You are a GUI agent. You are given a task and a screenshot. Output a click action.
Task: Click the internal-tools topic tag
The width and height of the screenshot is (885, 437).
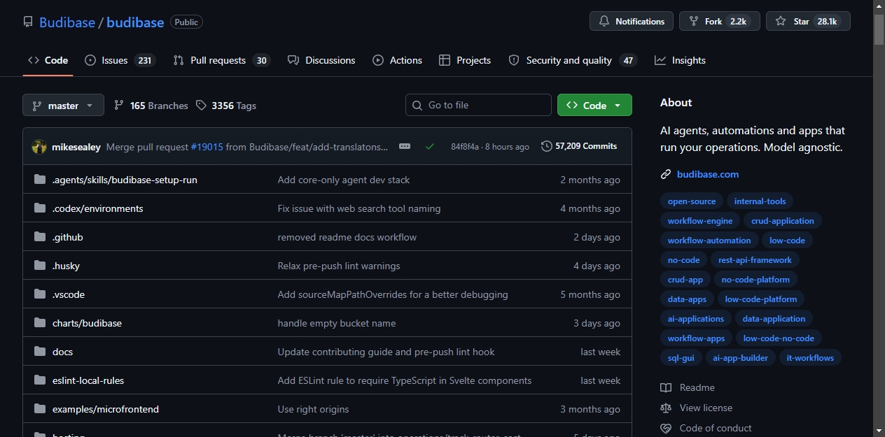point(760,201)
